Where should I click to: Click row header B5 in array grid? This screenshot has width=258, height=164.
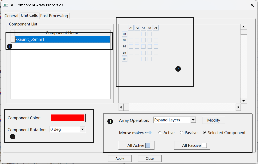tap(124, 59)
